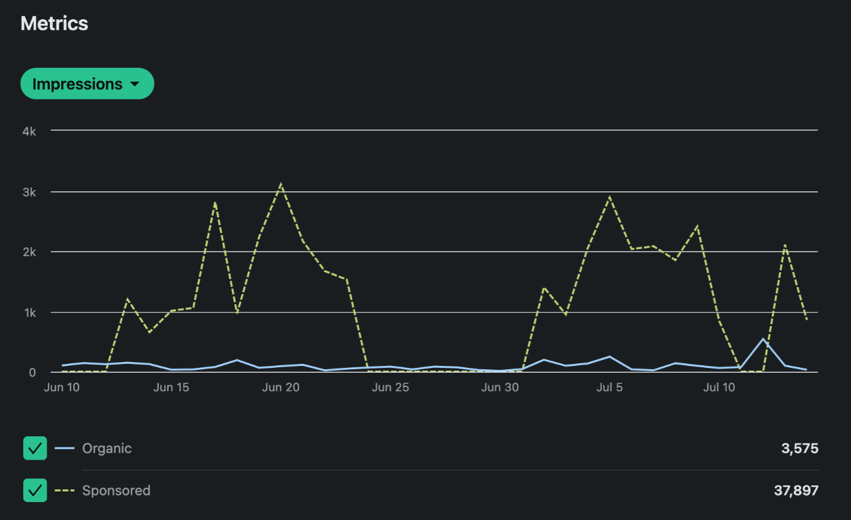Uncheck the Organic series checkbox
Screen dimensions: 851x520
[x=35, y=448]
